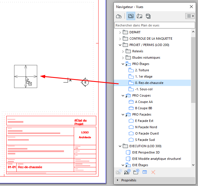
Task: Select the S Façade Sud view
Action: pyautogui.click(x=145, y=140)
